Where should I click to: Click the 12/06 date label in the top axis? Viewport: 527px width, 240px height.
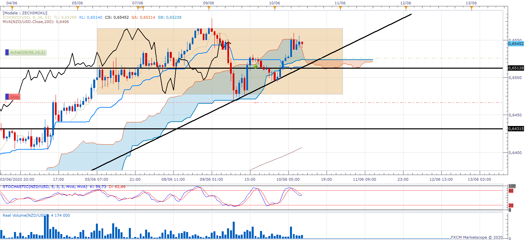coord(406,3)
